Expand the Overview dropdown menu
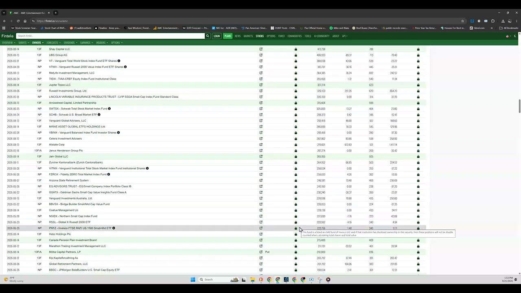The width and height of the screenshot is (521, 293). (9, 43)
